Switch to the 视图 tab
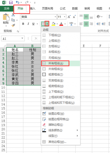The image size is (110, 153). coord(99,9)
